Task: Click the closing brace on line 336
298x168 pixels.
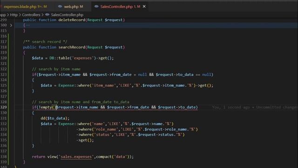Action: tap(33, 146)
